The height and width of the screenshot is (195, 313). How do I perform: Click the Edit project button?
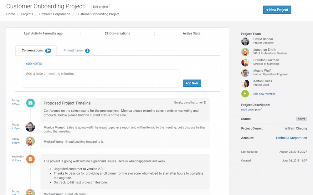click(x=100, y=7)
